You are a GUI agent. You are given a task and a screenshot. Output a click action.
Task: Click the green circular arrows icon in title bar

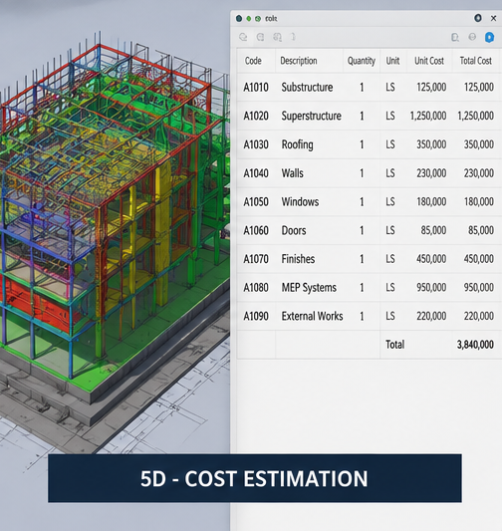tap(258, 19)
